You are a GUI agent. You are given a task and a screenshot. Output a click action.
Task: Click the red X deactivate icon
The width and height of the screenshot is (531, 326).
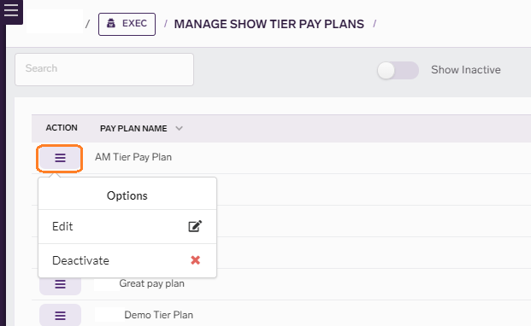coord(195,259)
